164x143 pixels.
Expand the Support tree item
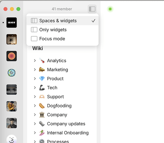pyautogui.click(x=35, y=97)
